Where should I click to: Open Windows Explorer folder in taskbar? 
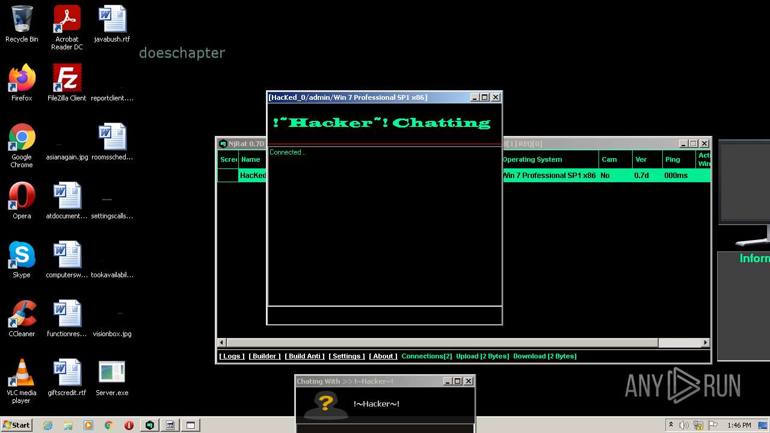click(x=68, y=425)
